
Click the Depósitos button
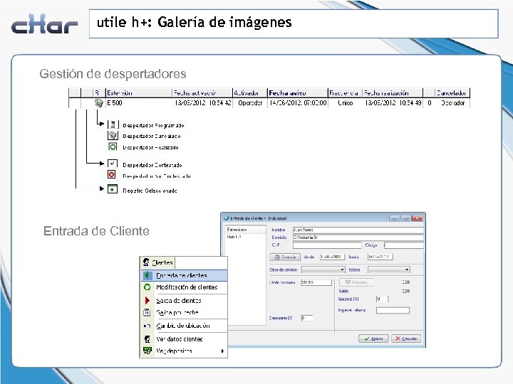click(356, 282)
